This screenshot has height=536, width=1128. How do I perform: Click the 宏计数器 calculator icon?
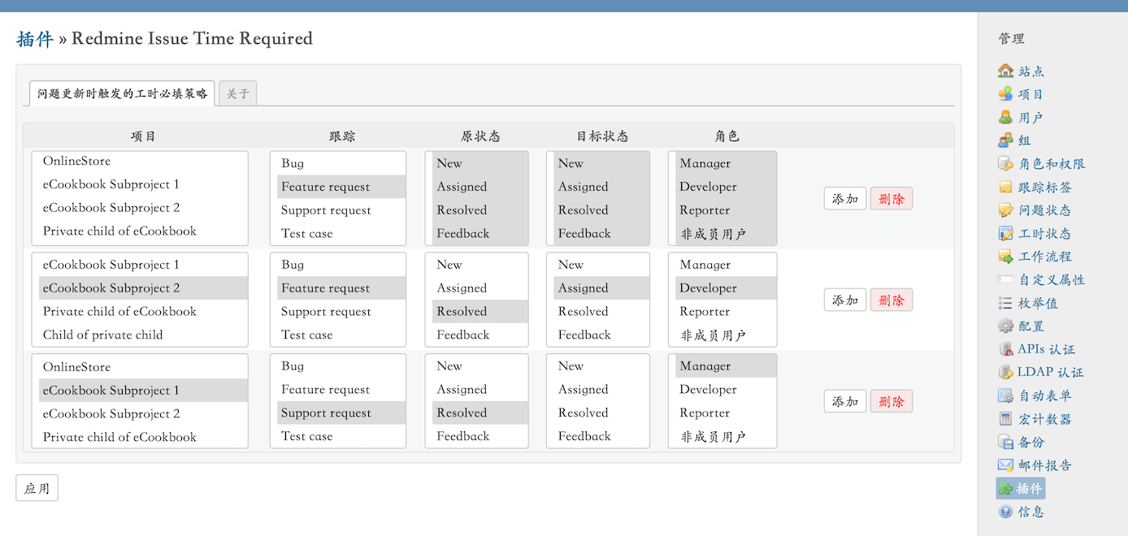pos(1005,418)
